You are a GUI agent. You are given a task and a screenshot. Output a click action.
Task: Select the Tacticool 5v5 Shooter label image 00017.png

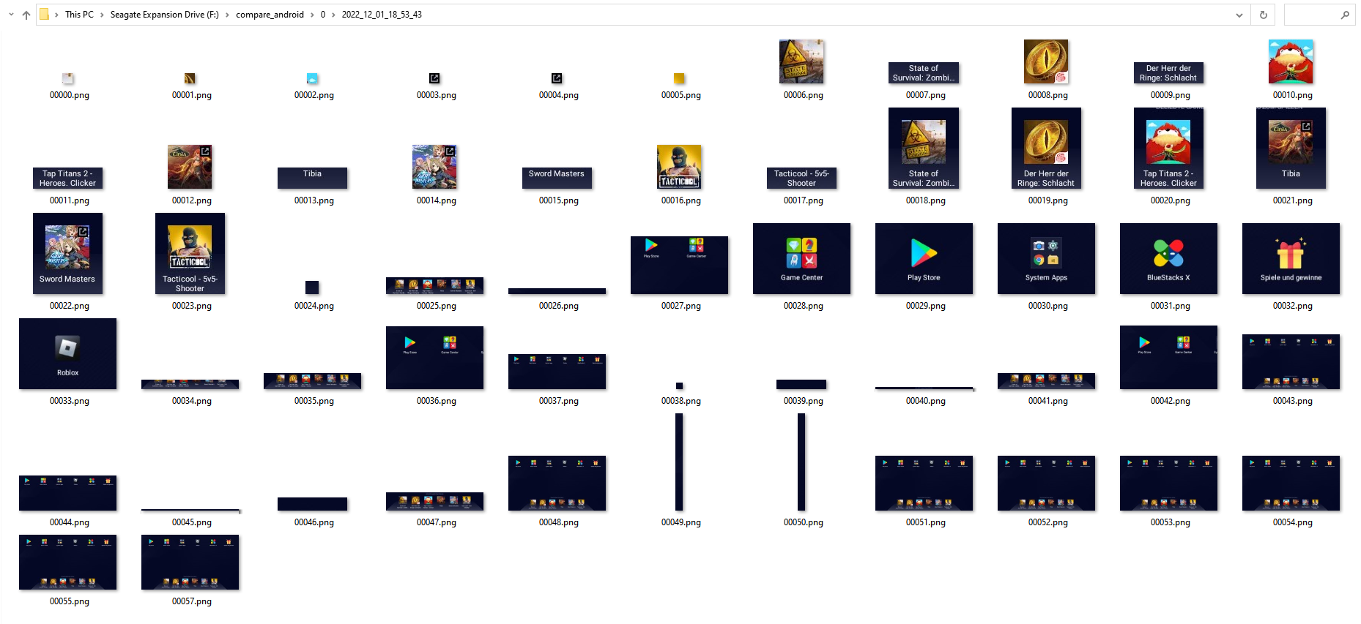(x=801, y=178)
